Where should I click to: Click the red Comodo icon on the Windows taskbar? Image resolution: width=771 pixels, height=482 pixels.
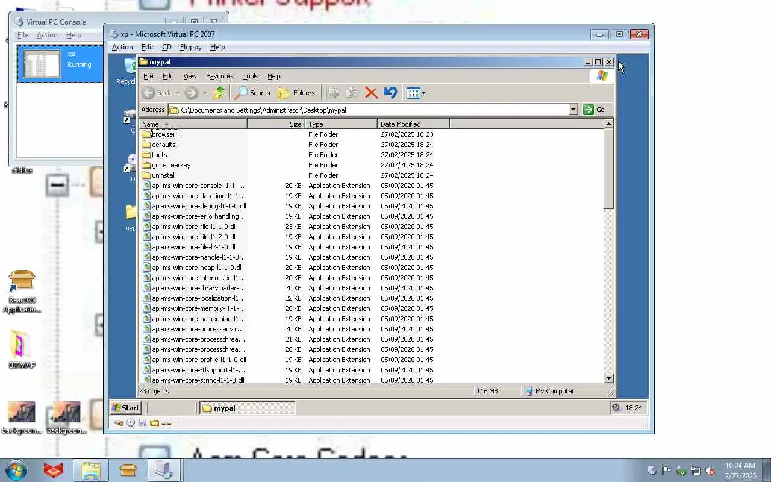point(54,470)
